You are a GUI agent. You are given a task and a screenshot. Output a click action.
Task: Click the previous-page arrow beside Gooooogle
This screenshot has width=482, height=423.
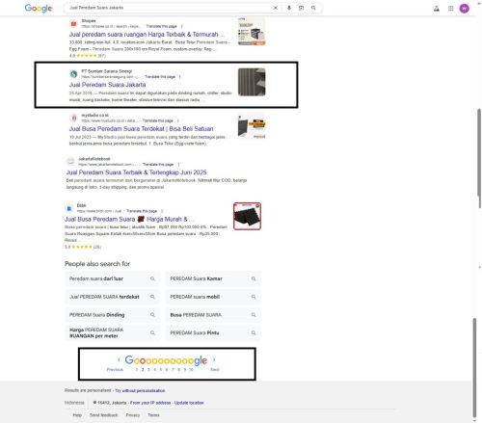tap(119, 359)
